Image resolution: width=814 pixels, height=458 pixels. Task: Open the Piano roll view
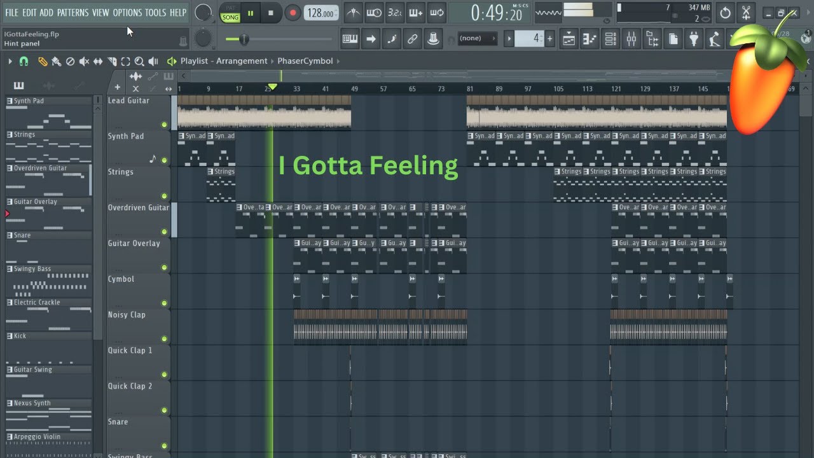click(x=590, y=39)
